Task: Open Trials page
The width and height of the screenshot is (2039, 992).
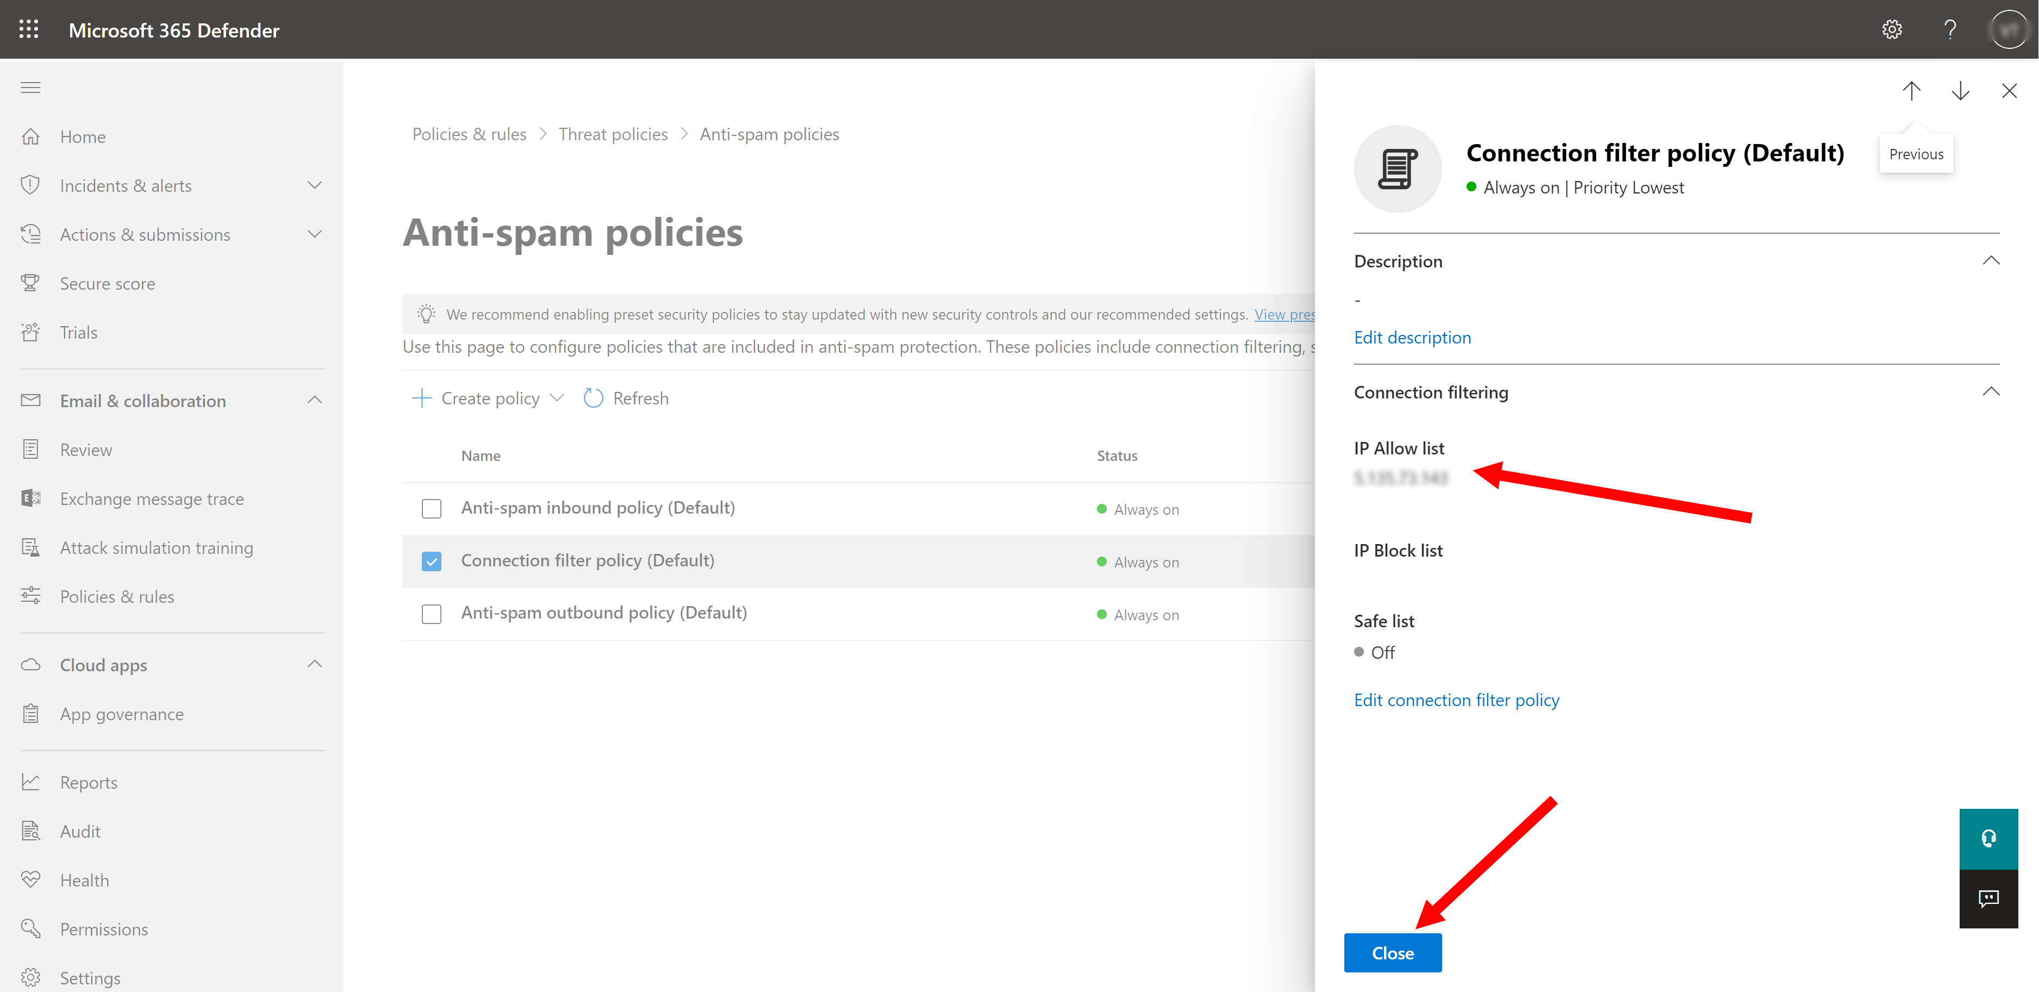Action: coord(78,333)
